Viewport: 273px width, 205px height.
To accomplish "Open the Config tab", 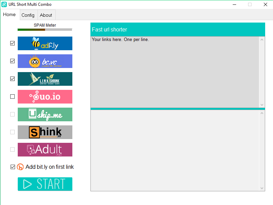I will click(28, 15).
